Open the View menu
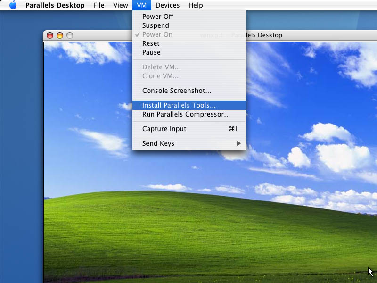The height and width of the screenshot is (283, 377). click(120, 5)
